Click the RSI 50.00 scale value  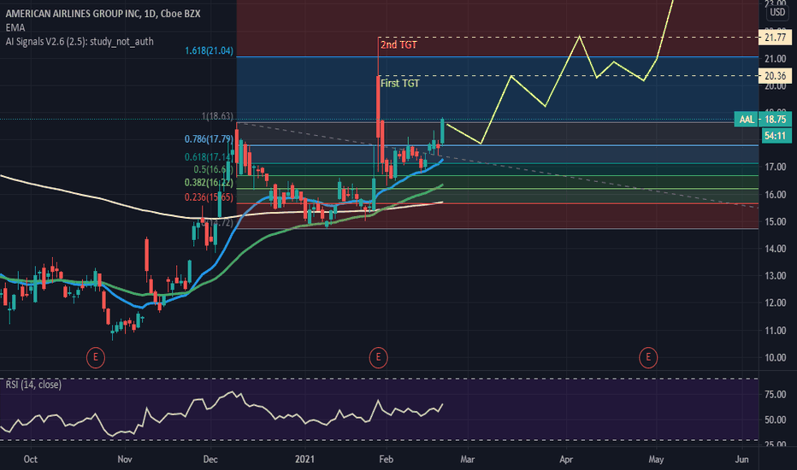[x=775, y=420]
